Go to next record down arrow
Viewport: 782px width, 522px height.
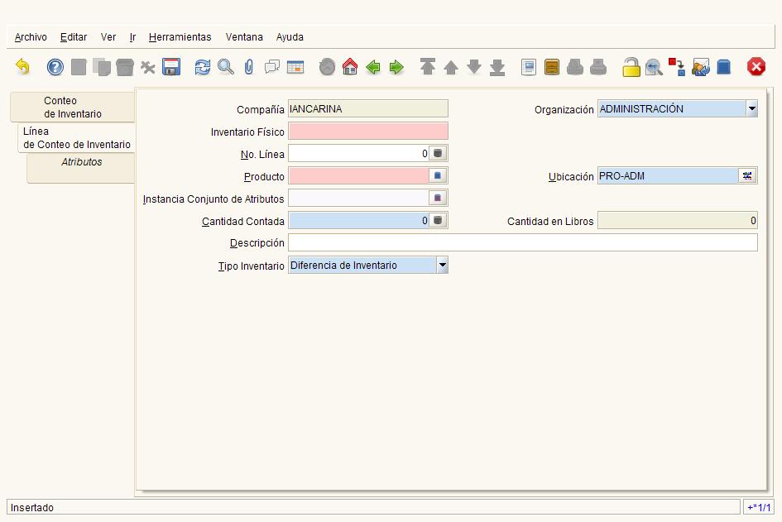coord(474,67)
